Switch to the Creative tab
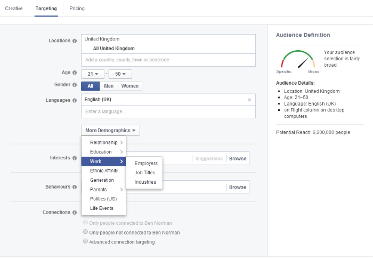Screen dimensions: 373x259 pyautogui.click(x=14, y=9)
